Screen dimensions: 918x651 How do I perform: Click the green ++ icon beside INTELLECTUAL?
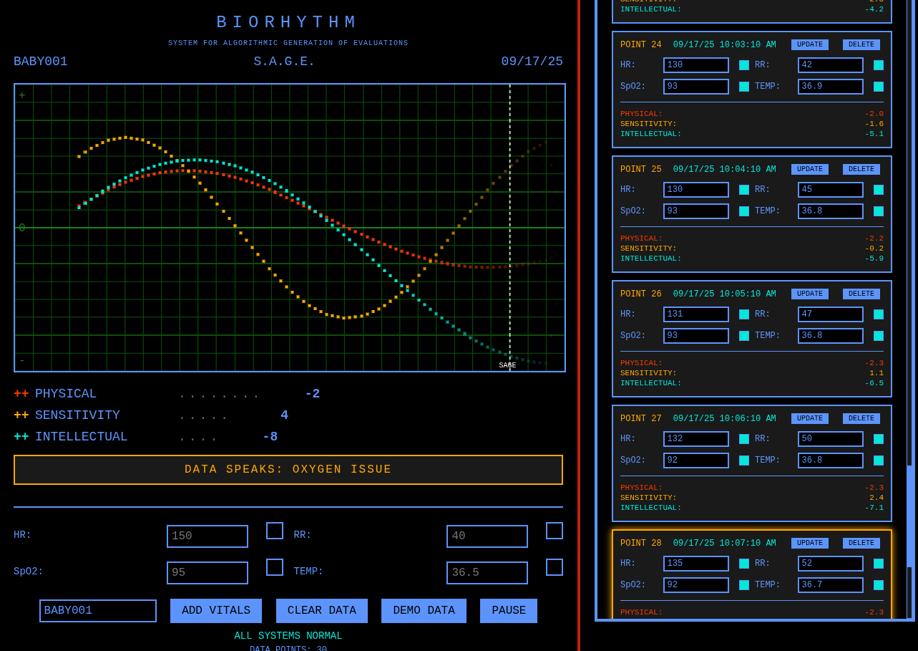20,436
